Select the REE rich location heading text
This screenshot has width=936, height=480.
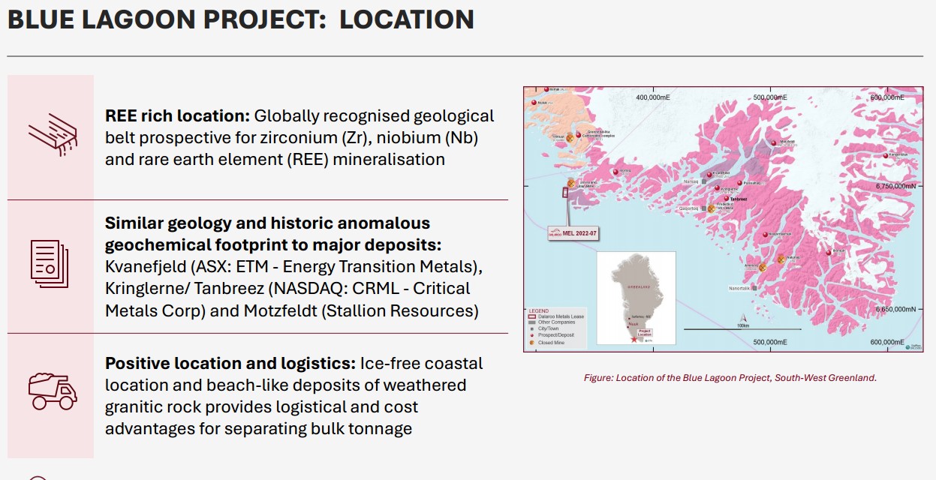pos(177,116)
